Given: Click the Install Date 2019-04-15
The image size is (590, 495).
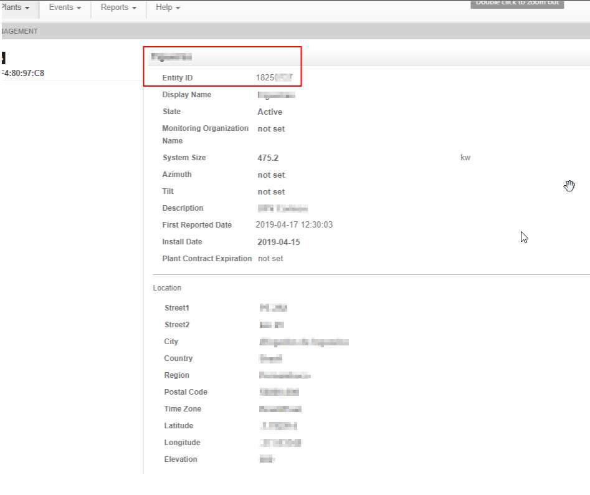Looking at the screenshot, I should pyautogui.click(x=278, y=242).
